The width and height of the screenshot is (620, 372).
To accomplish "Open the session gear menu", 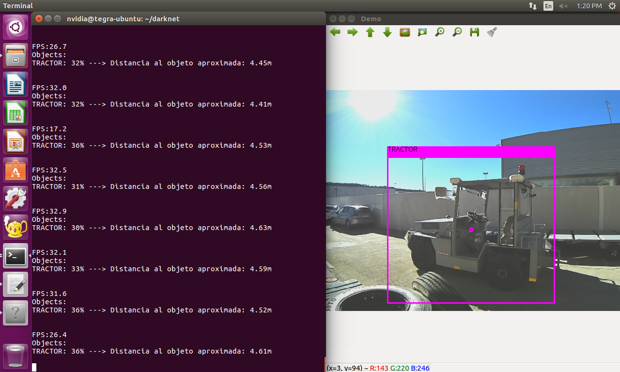I will pos(612,6).
